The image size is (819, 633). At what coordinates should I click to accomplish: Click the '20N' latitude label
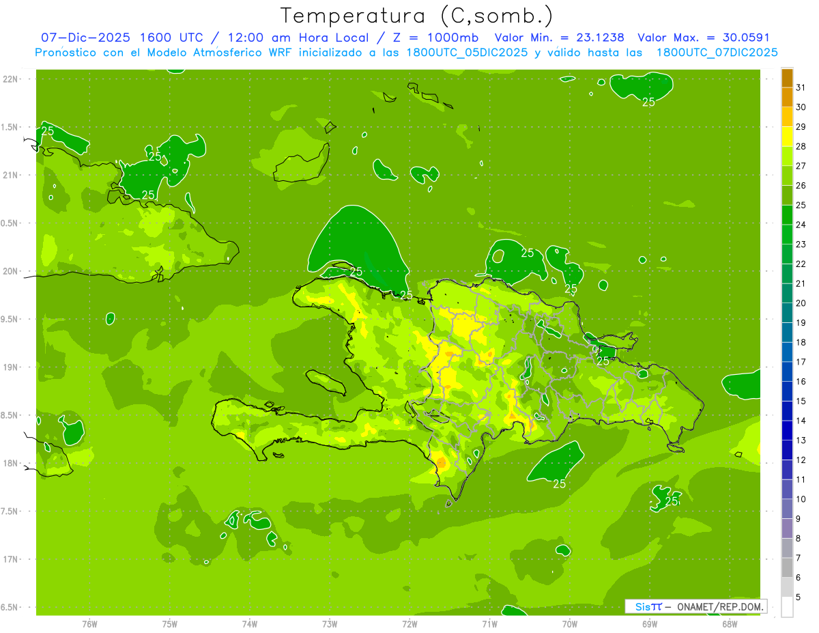pos(12,271)
